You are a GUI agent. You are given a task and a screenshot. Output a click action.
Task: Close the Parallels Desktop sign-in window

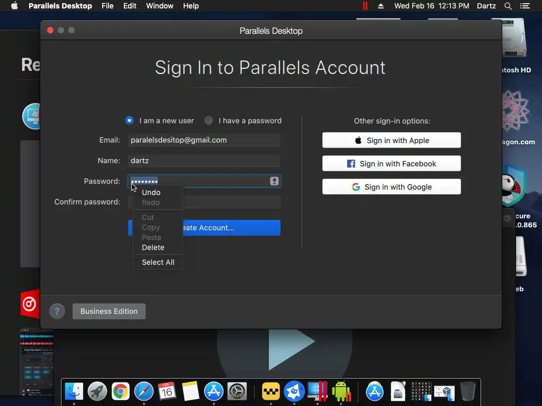(50, 30)
